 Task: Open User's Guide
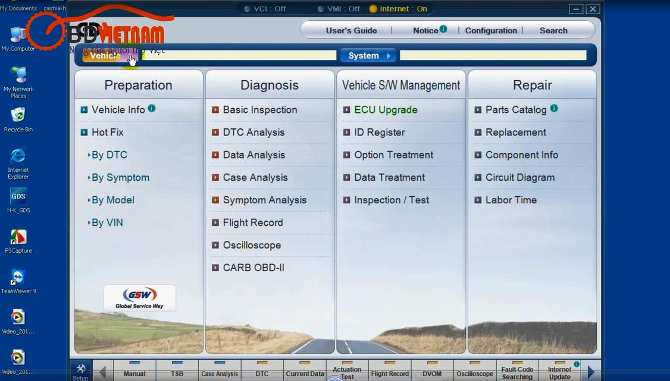351,31
